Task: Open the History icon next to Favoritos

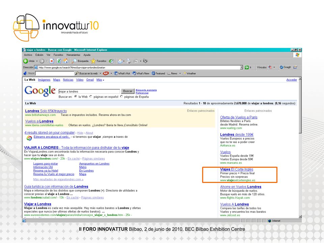Action: pos(111,61)
